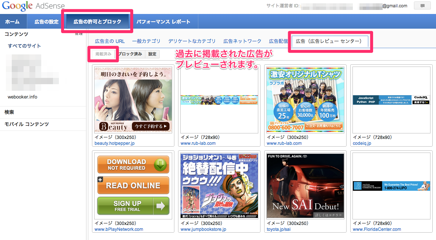This screenshot has width=436, height=240.
Task: Select 広告（広告レビュー センター）tab
Action: point(330,41)
